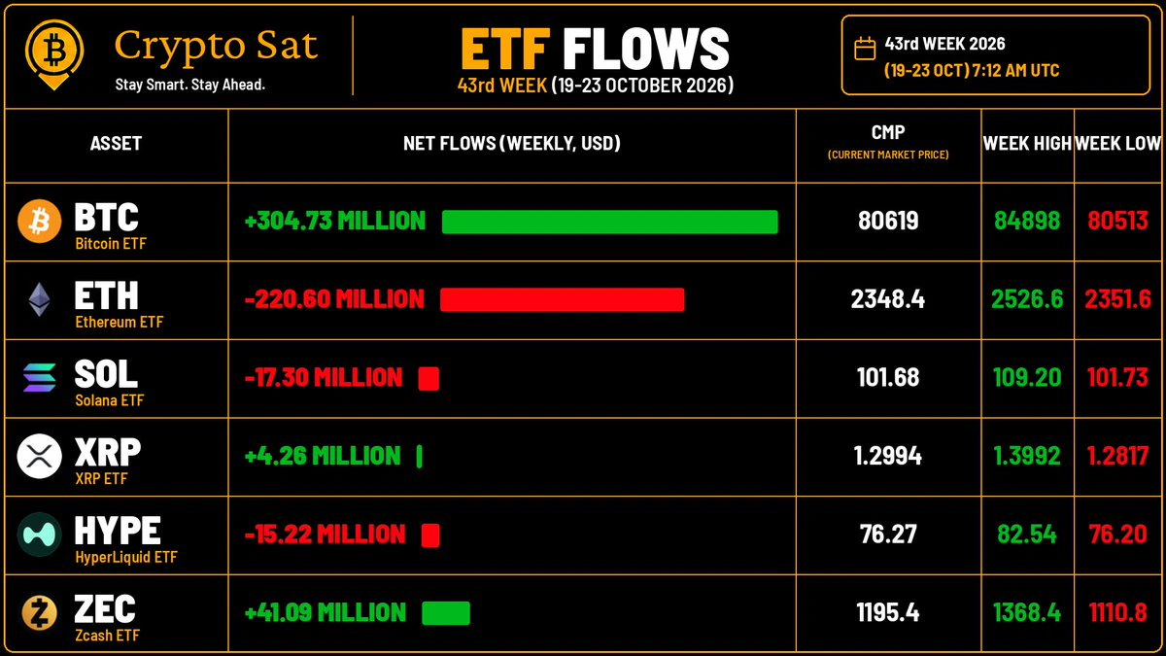The image size is (1166, 656).
Task: Click the +304.73 MILLION Bitcoin flow value
Action: click(x=335, y=222)
